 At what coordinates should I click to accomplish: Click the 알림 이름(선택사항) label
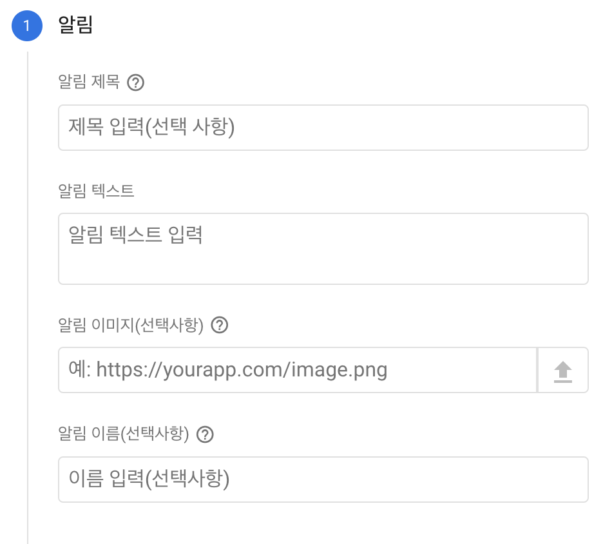coord(124,434)
